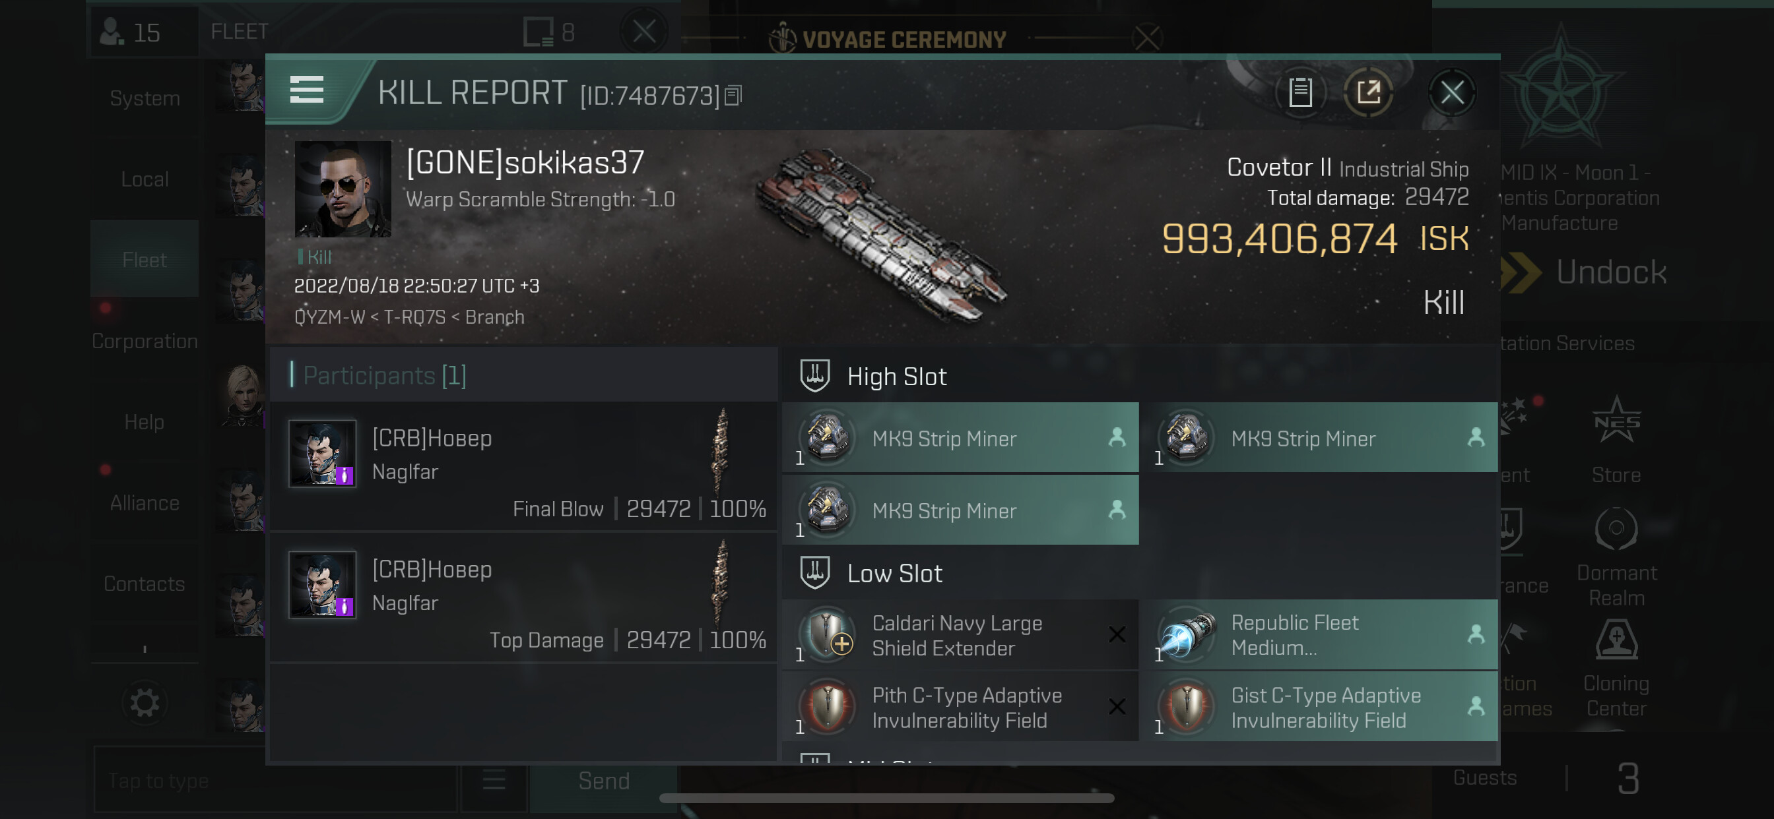
Task: Open the kill report hamburger menu
Action: [x=306, y=90]
